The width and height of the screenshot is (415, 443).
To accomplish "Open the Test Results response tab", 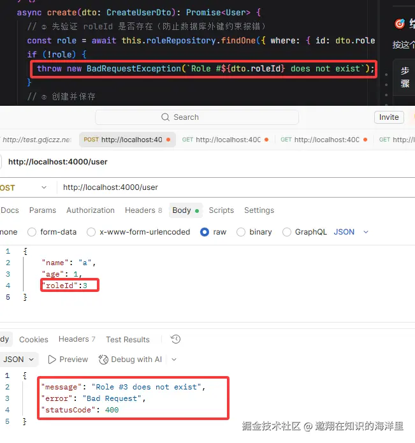I will tap(127, 339).
